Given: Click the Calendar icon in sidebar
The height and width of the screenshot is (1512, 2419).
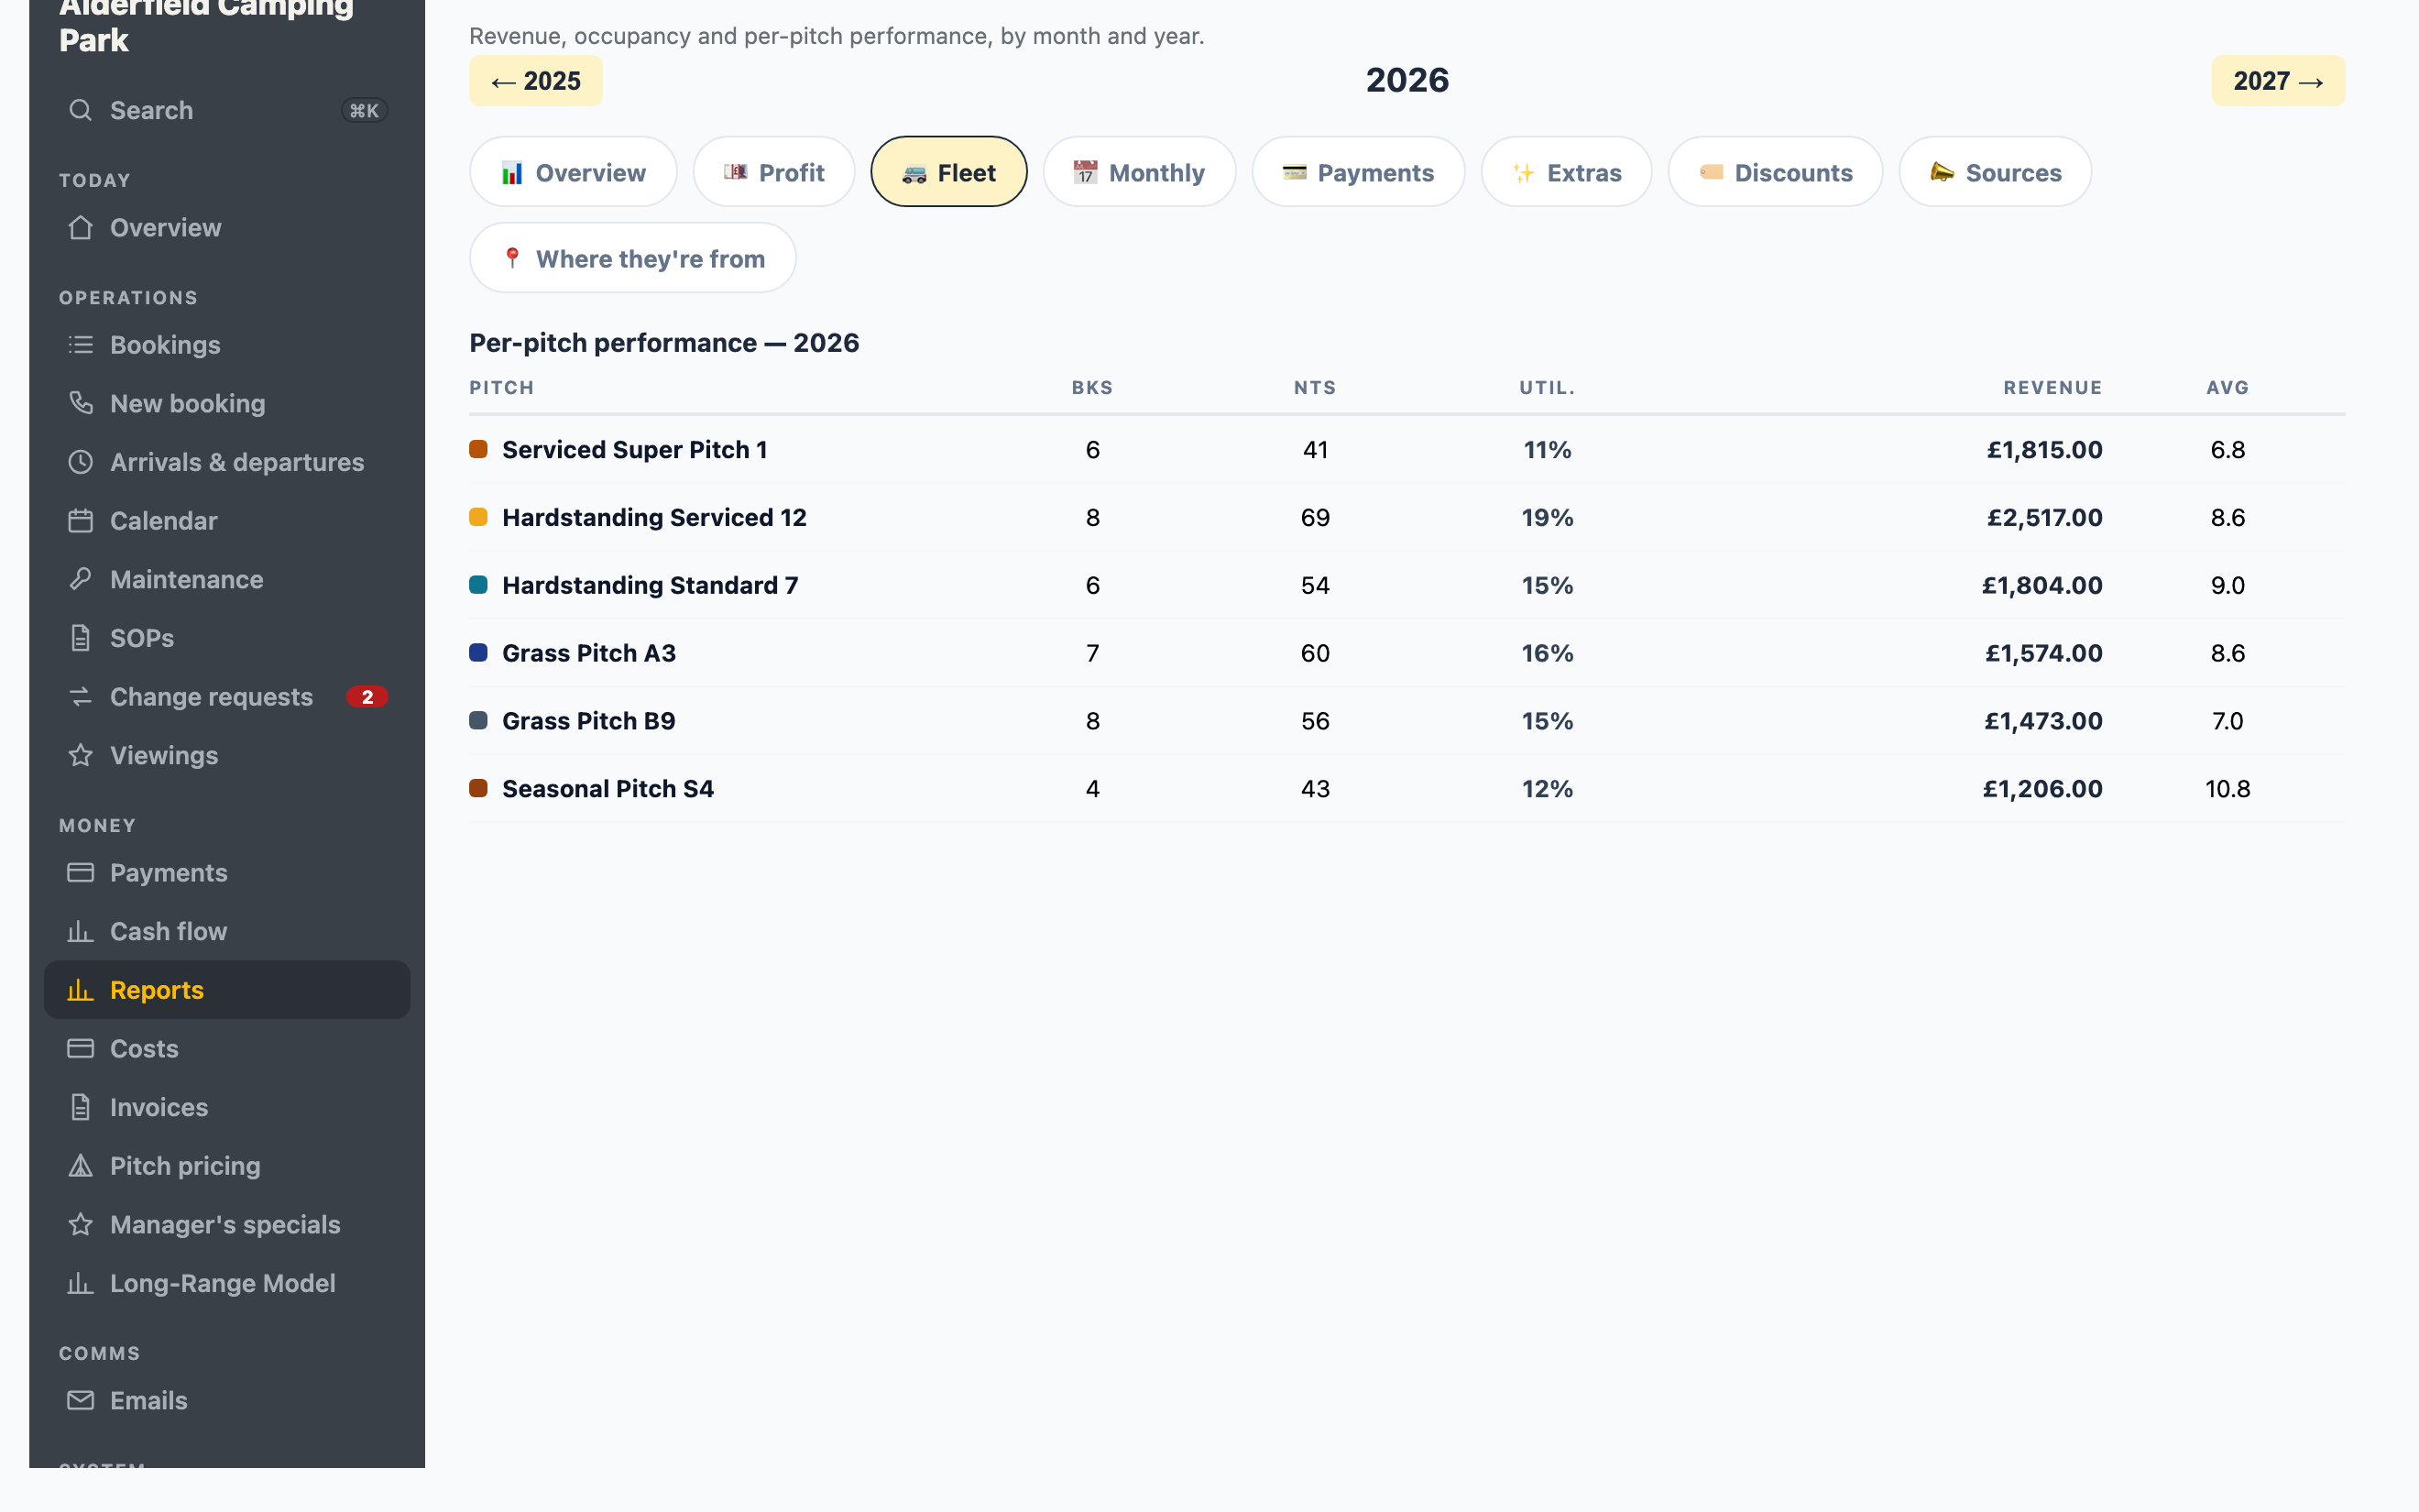Looking at the screenshot, I should [80, 521].
